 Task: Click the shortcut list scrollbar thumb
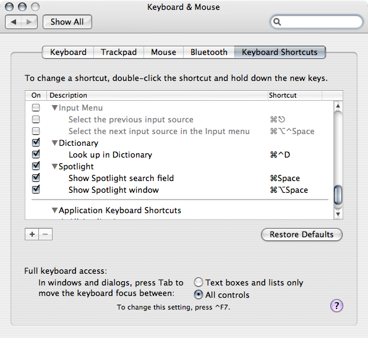pos(338,195)
